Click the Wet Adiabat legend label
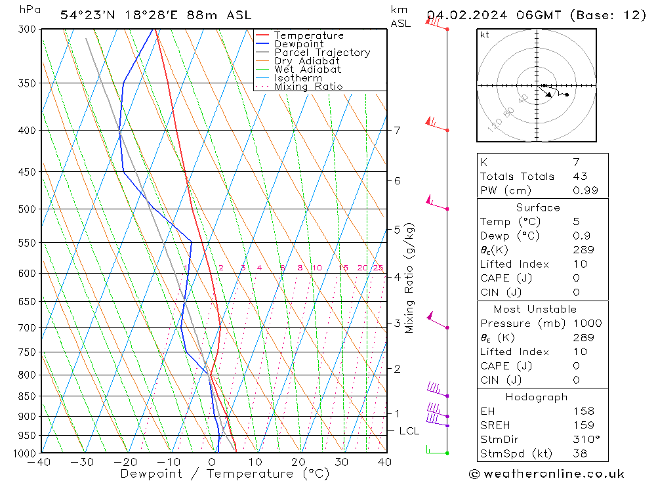This screenshot has width=656, height=481. (x=308, y=70)
